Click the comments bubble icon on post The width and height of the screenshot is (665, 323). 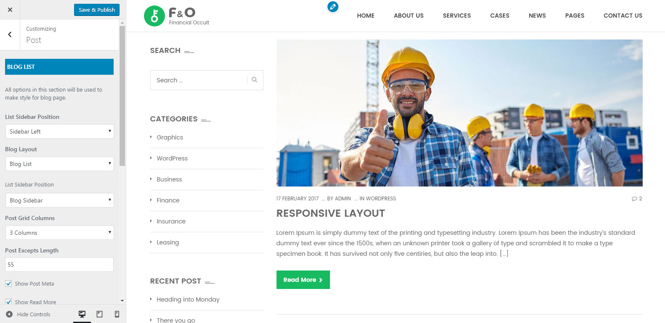point(634,199)
